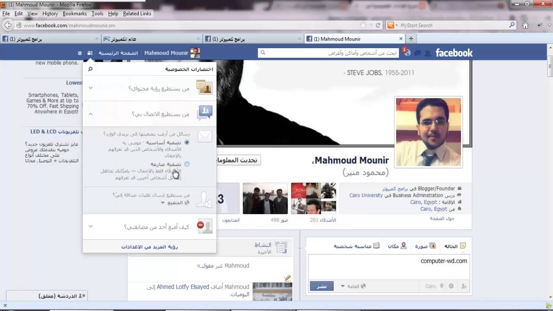This screenshot has height=311, width=553.
Task: Open the photos album thumbnail 'صور 488'
Action: 265,198
